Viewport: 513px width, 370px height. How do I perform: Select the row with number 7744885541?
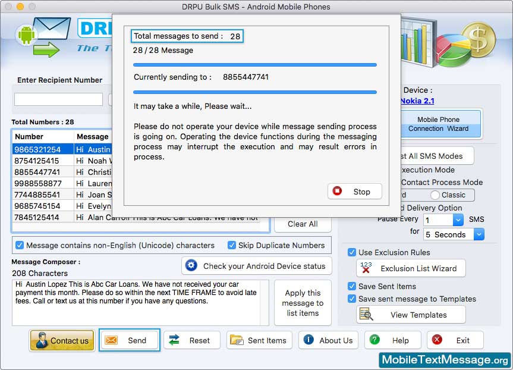click(x=62, y=195)
